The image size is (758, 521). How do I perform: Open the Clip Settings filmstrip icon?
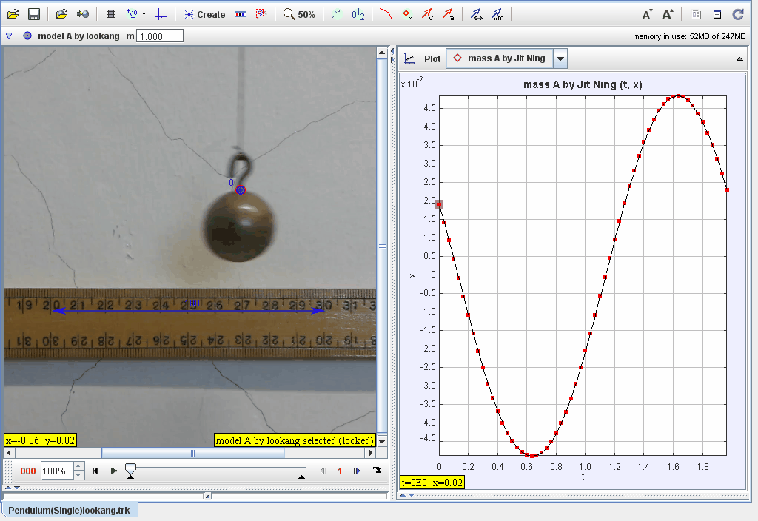[111, 14]
